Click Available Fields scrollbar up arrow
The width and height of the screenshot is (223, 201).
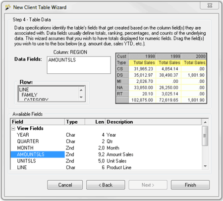(205, 122)
